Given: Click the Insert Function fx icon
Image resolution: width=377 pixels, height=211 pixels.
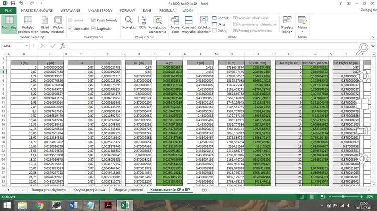Looking at the screenshot, I should click(x=63, y=46).
